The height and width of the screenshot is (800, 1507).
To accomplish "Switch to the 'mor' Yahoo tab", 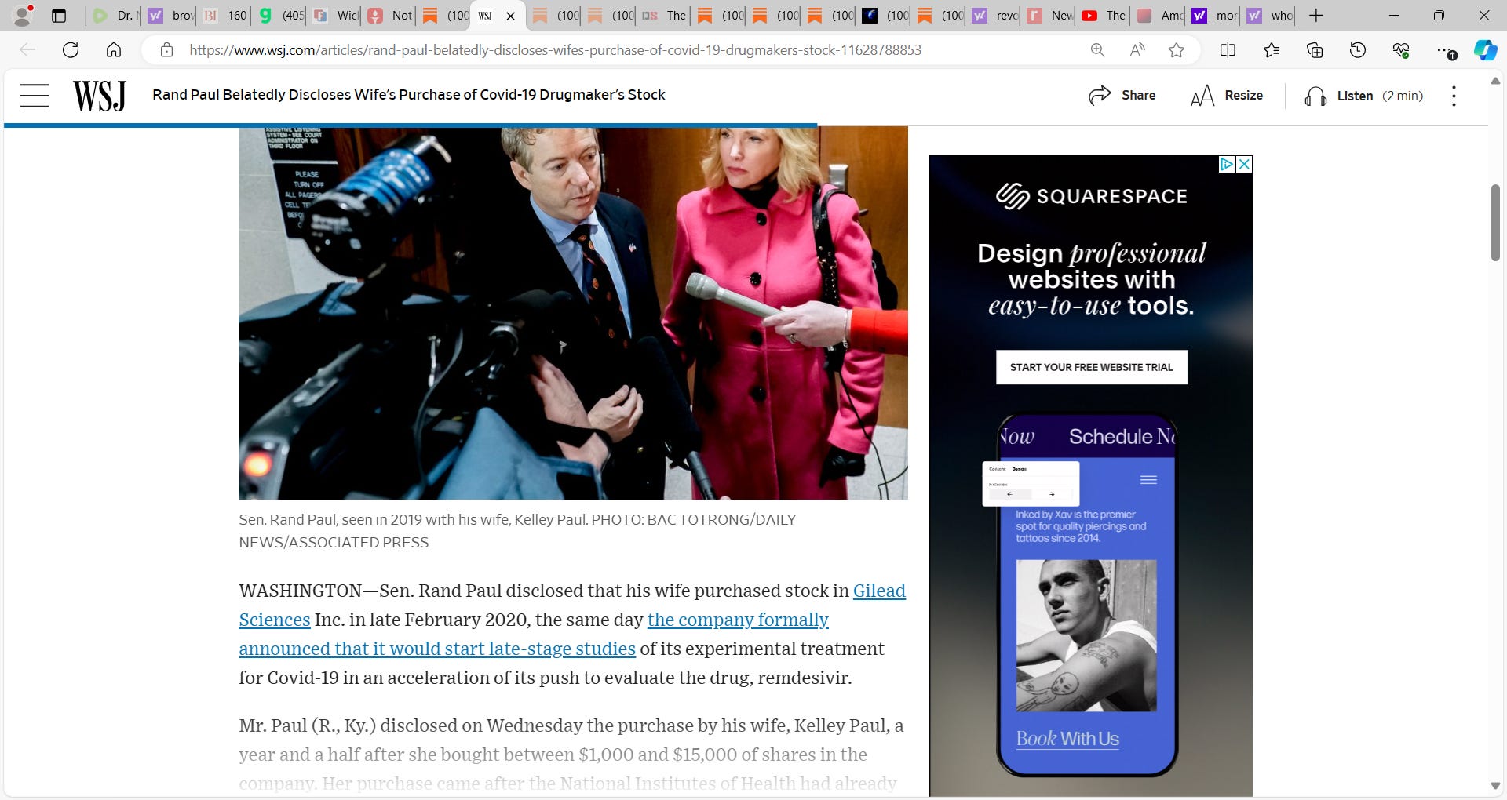I will (x=1213, y=15).
